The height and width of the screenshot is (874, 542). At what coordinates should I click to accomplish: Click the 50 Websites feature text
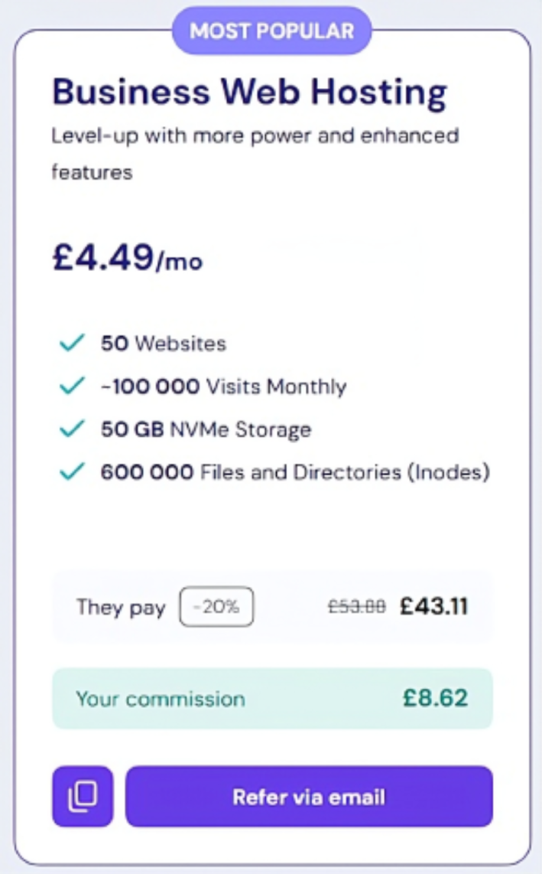(x=164, y=344)
